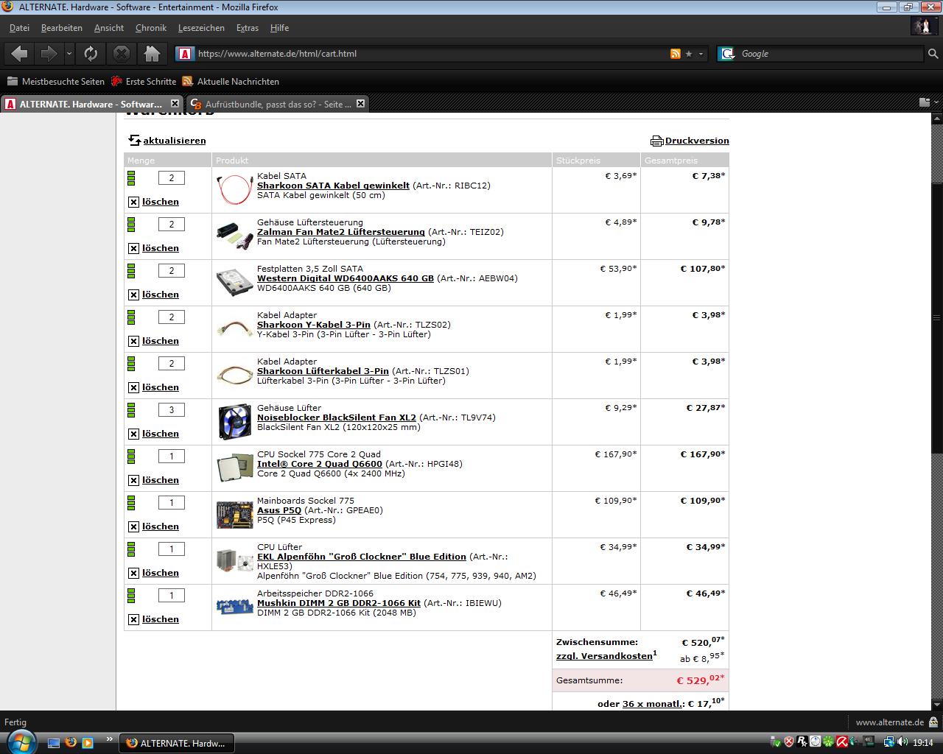
Task: Click the Windows Start orb
Action: (20, 741)
